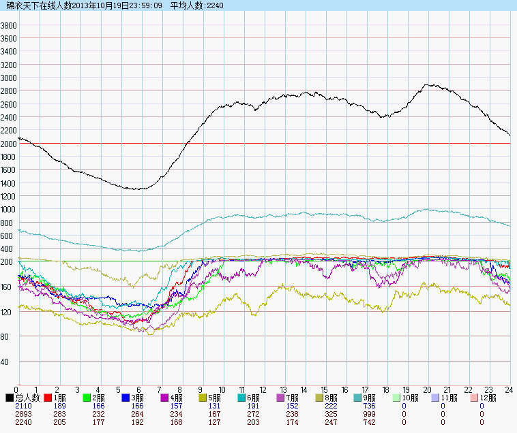Click the 2000 label on the y-axis
This screenshot has height=433, width=517.
point(9,144)
